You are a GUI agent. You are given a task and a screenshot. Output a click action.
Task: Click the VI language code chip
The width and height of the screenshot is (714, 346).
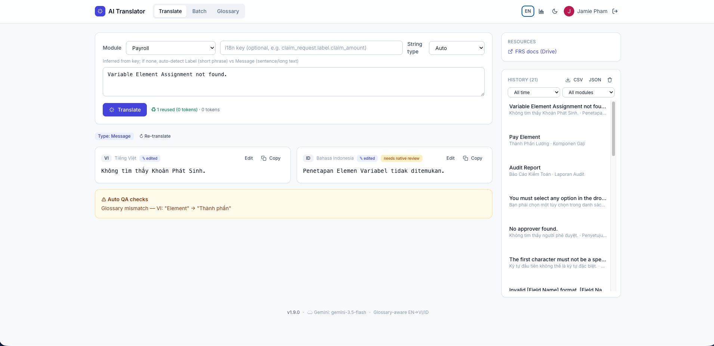point(106,158)
